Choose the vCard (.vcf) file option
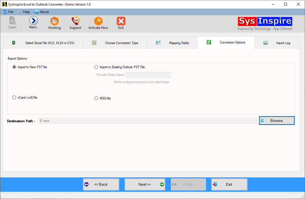This screenshot has height=199, width=305. coord(25,98)
